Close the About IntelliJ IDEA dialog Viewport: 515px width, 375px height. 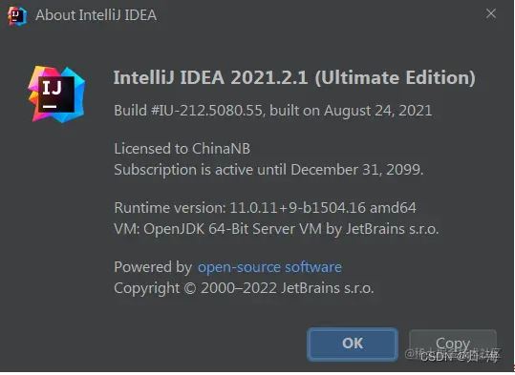coord(491,13)
